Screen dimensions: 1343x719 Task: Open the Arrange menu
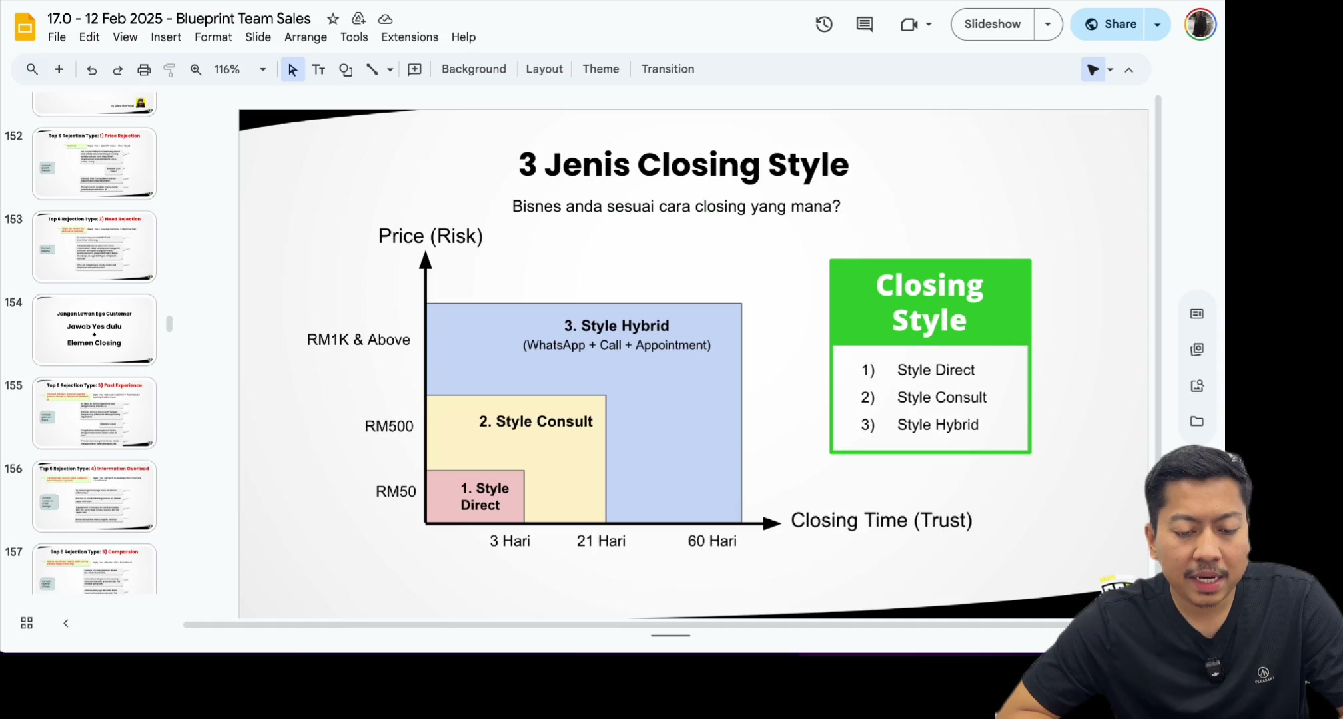point(306,37)
